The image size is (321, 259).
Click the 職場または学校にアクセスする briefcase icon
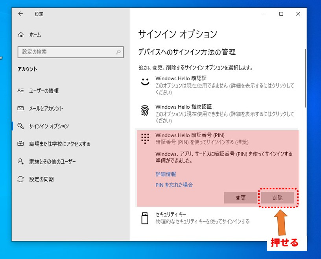pos(21,144)
